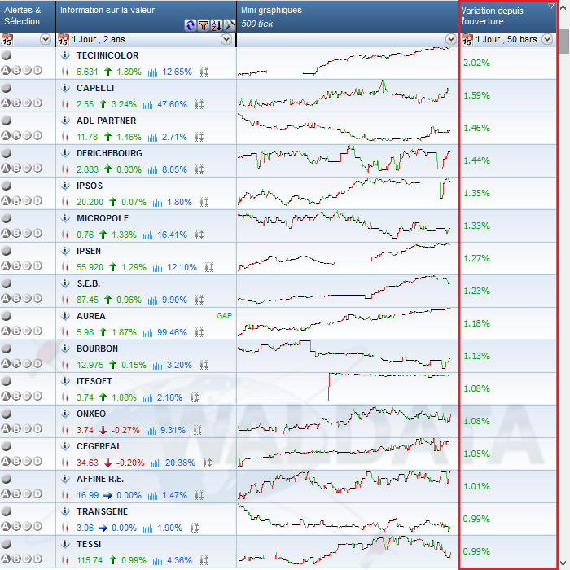Click the TESSI stock name
570x570 pixels.
click(x=89, y=544)
